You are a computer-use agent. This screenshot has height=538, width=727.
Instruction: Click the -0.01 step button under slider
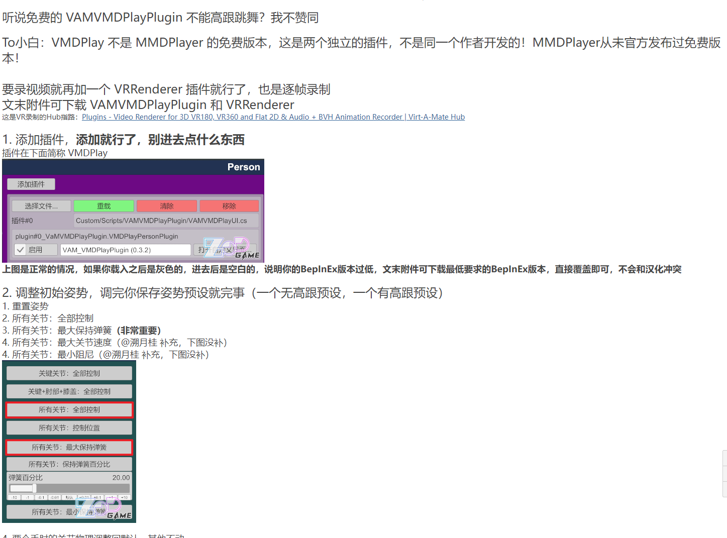tap(55, 497)
